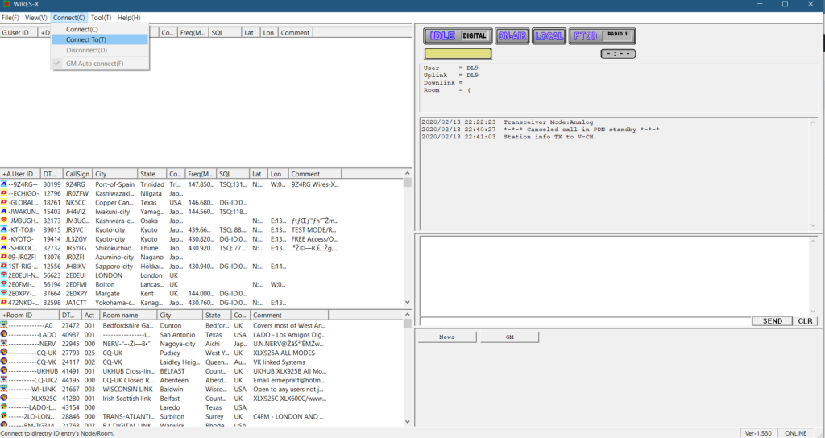Image resolution: width=825 pixels, height=438 pixels.
Task: Click the message input field beside SEND
Action: [585, 321]
